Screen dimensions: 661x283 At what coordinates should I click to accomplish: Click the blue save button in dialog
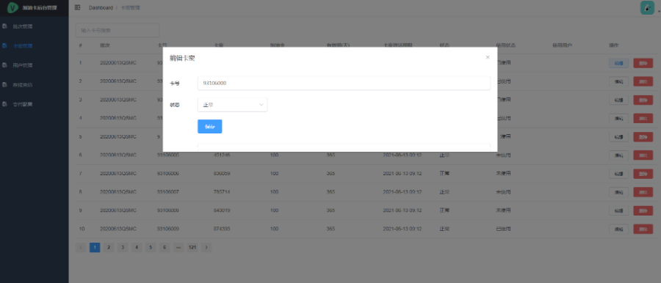(210, 126)
